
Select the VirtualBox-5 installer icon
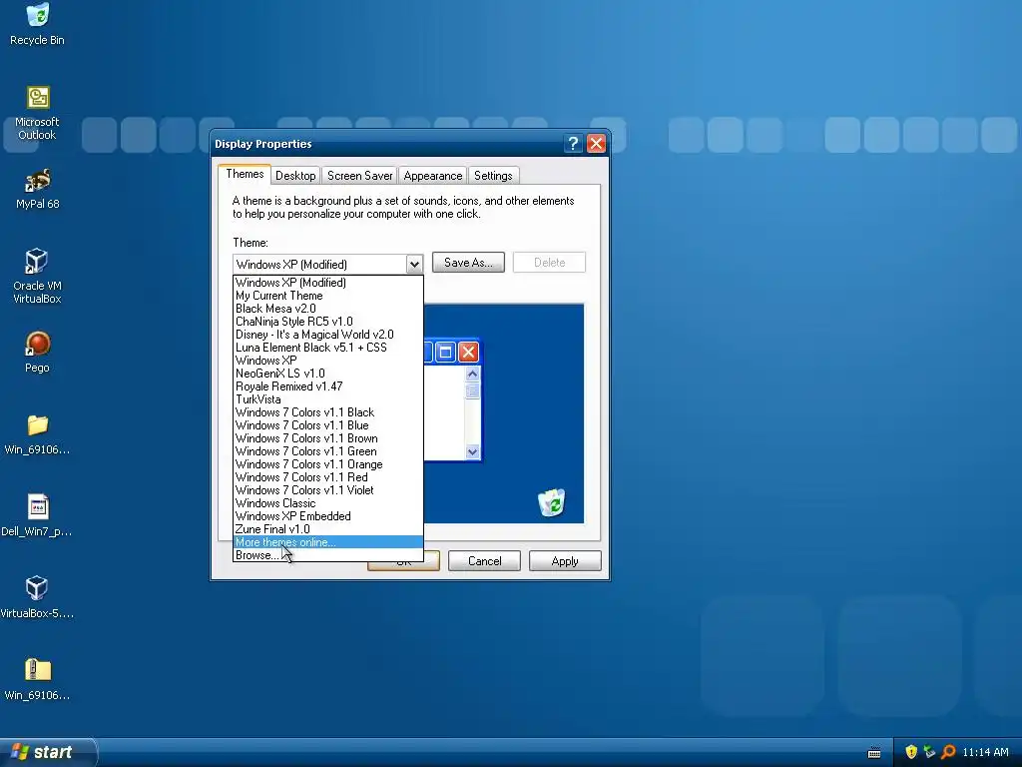pyautogui.click(x=37, y=597)
